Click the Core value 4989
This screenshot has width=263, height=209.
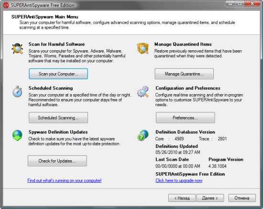[x=179, y=139]
